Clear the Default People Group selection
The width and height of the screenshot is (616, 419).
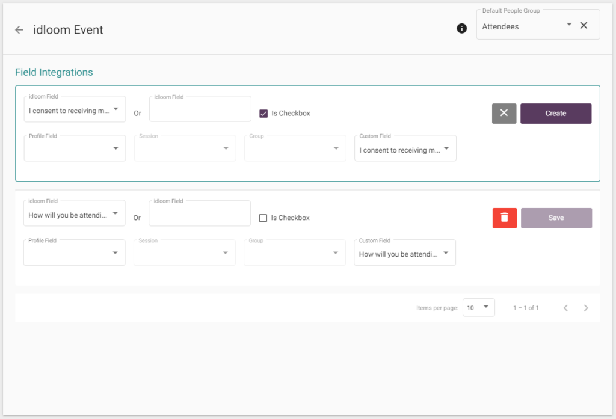(x=583, y=25)
